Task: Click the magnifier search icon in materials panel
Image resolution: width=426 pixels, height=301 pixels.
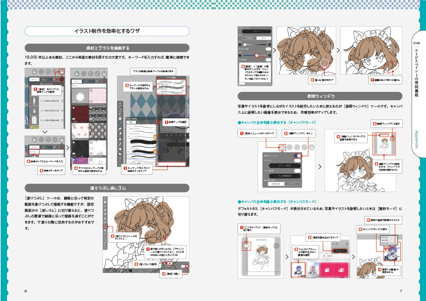Action: [62, 80]
